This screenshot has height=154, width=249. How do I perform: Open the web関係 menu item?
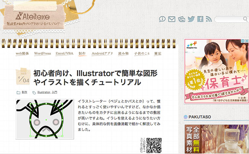22,54
